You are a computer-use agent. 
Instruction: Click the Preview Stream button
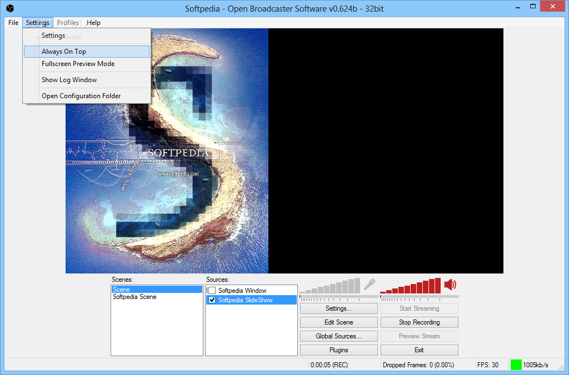pos(419,336)
